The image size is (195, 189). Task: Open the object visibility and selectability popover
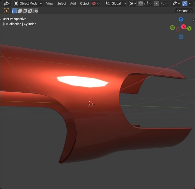(176, 4)
